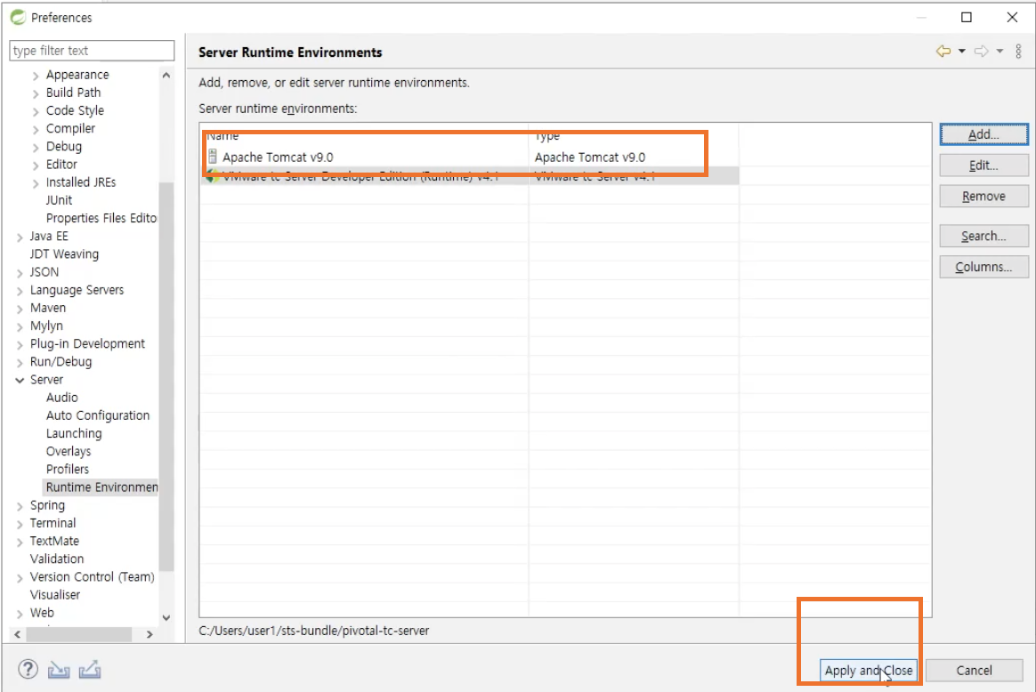Select Profilers under Server
Viewport: 1036px width, 692px height.
pyautogui.click(x=68, y=469)
